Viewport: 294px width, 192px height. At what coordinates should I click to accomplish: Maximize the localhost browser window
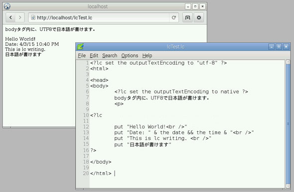(x=195, y=6)
